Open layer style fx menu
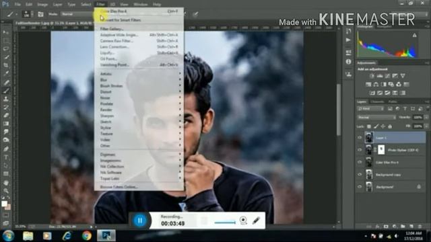 pos(377,227)
